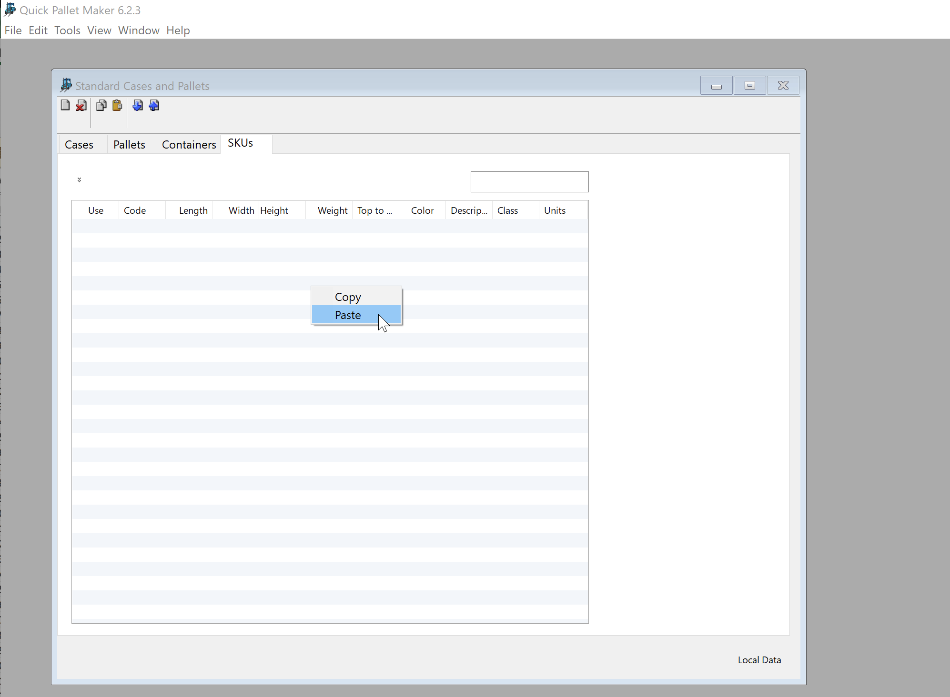The width and height of the screenshot is (950, 697).
Task: Open the View menu
Action: coord(98,30)
